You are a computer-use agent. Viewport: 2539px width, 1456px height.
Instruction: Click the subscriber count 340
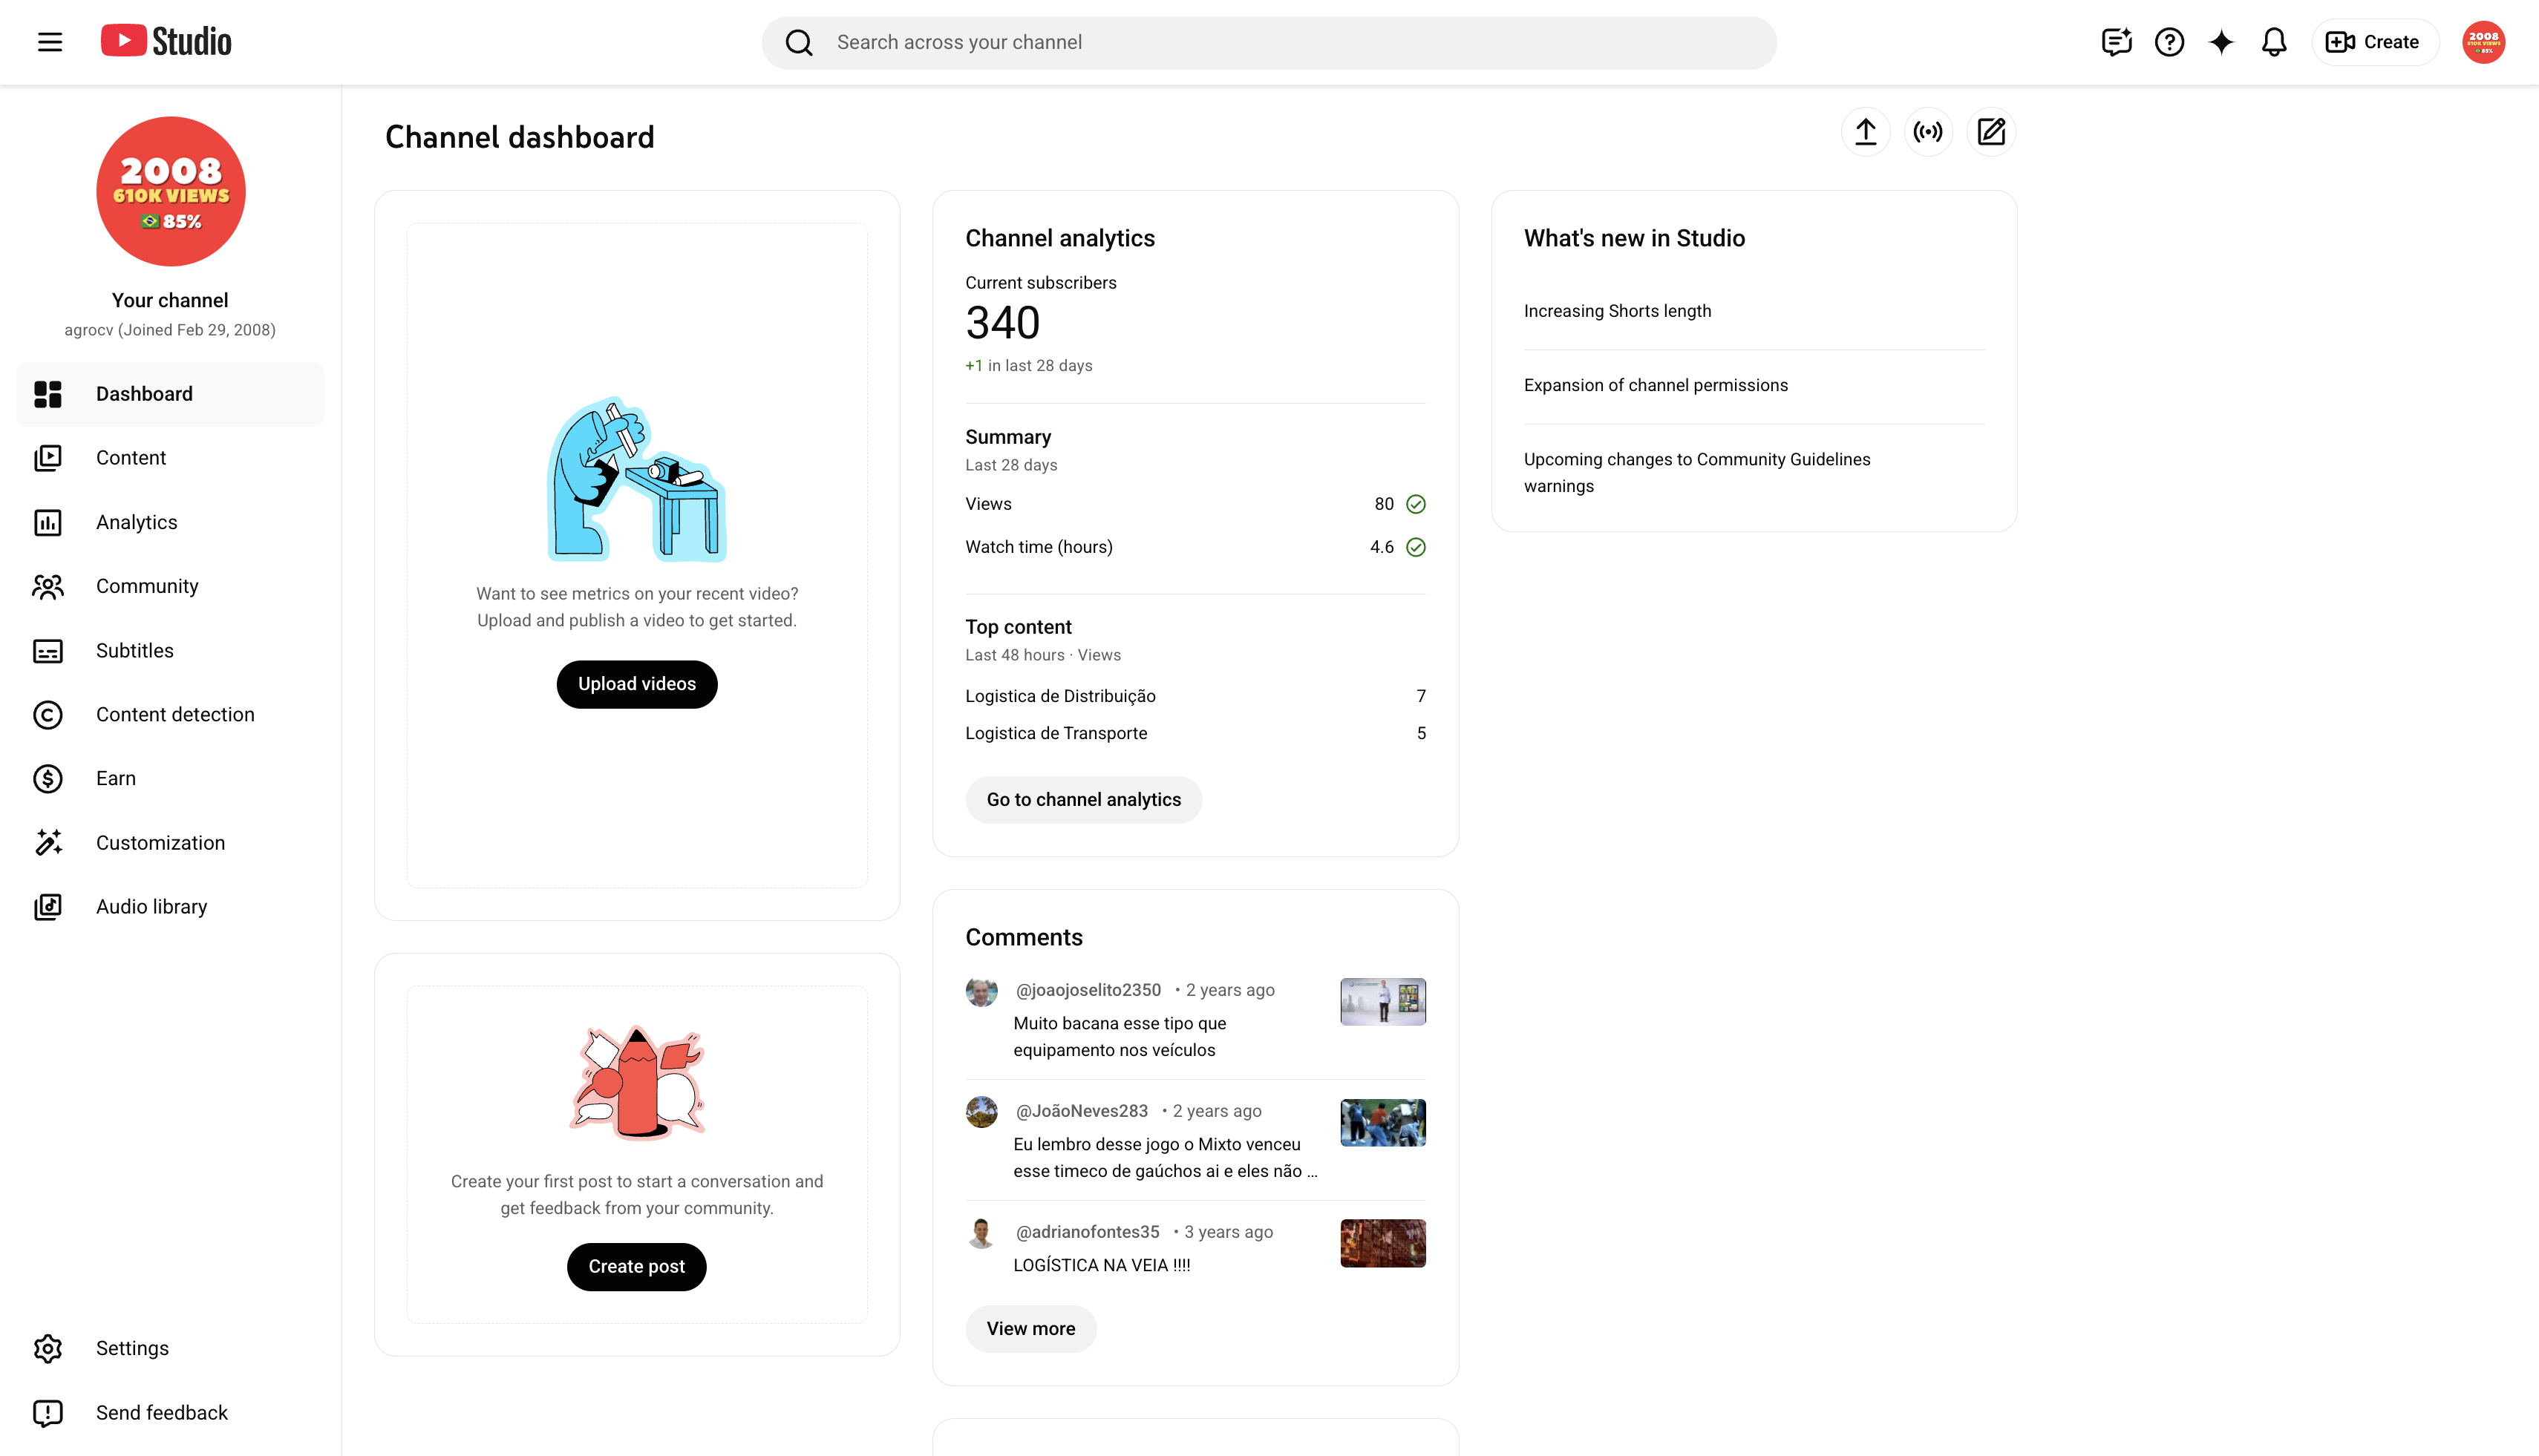(1002, 323)
